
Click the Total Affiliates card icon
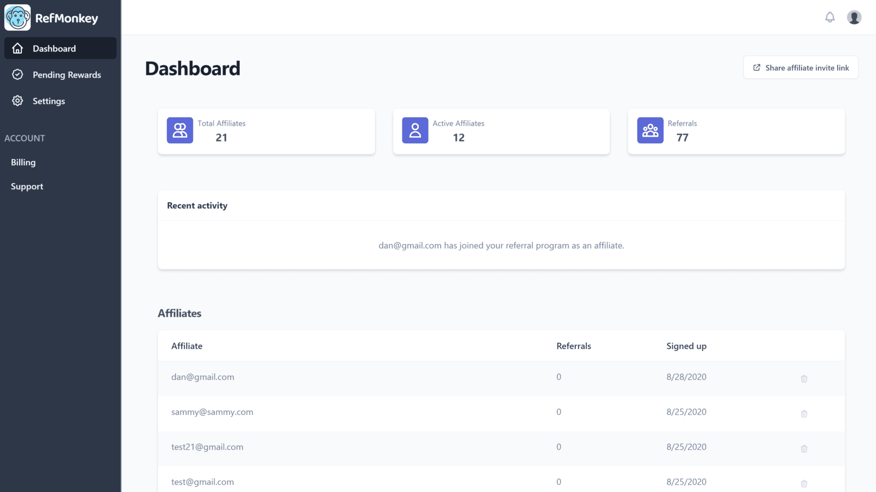(x=180, y=130)
